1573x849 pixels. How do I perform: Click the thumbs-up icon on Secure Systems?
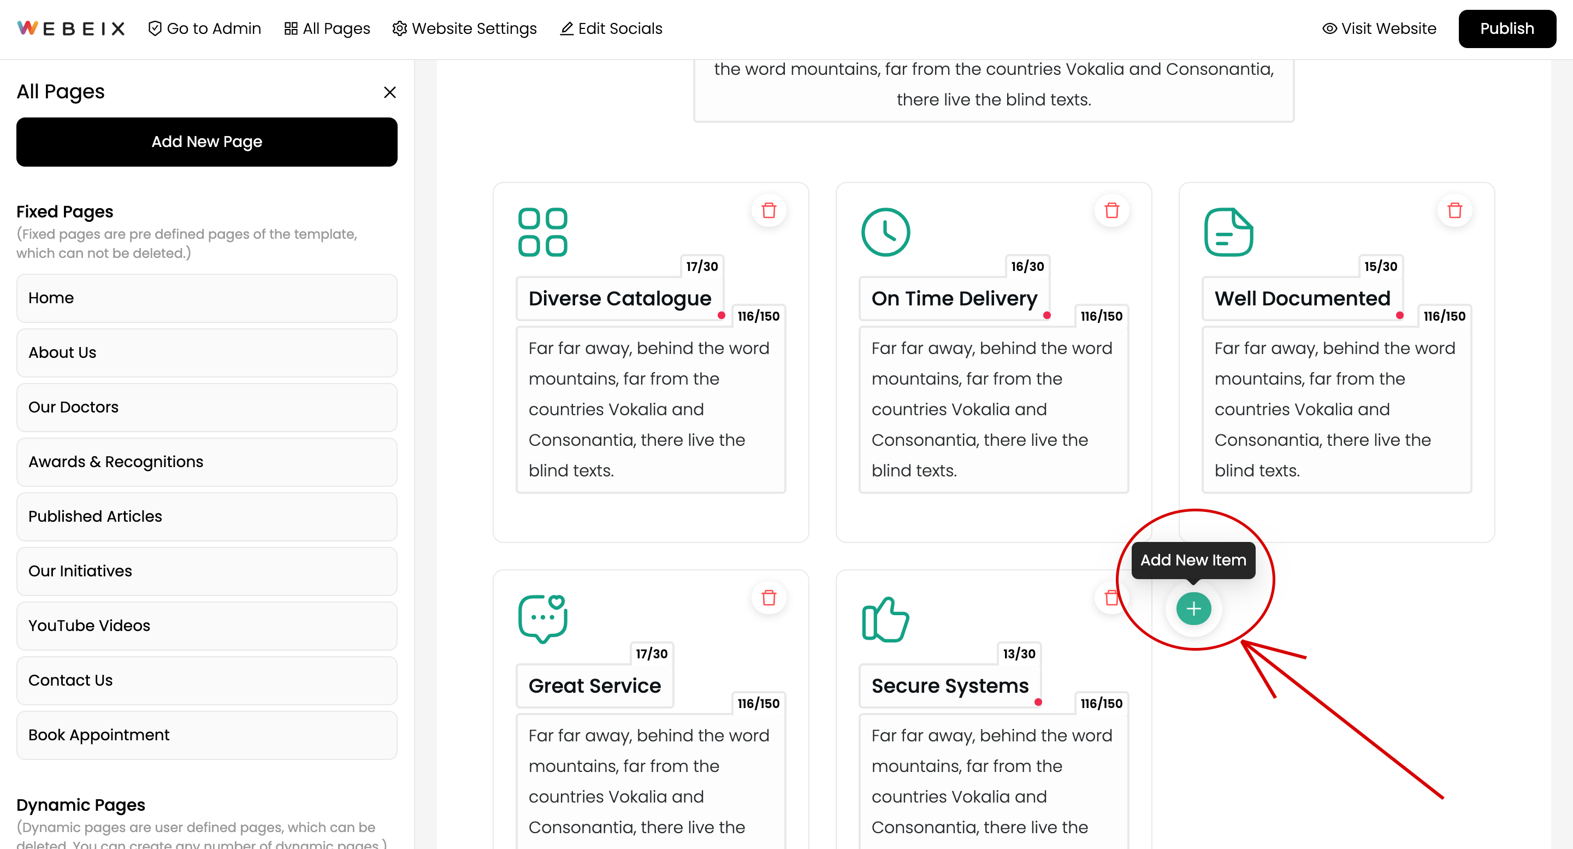pos(885,619)
